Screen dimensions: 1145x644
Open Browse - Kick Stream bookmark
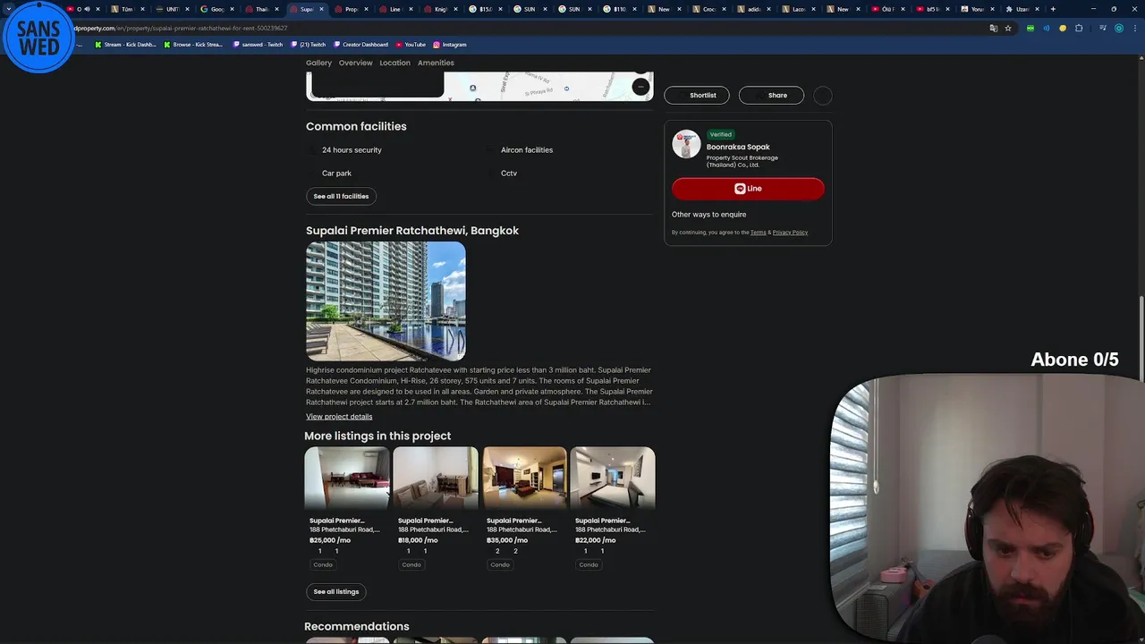pyautogui.click(x=193, y=44)
